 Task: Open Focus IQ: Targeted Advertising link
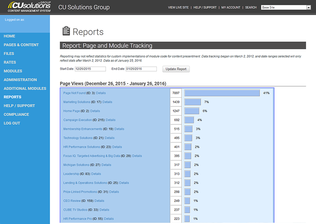92,156
